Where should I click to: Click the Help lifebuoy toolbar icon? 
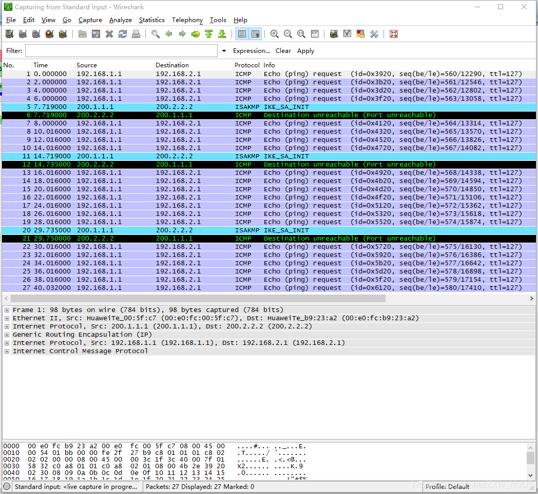394,34
